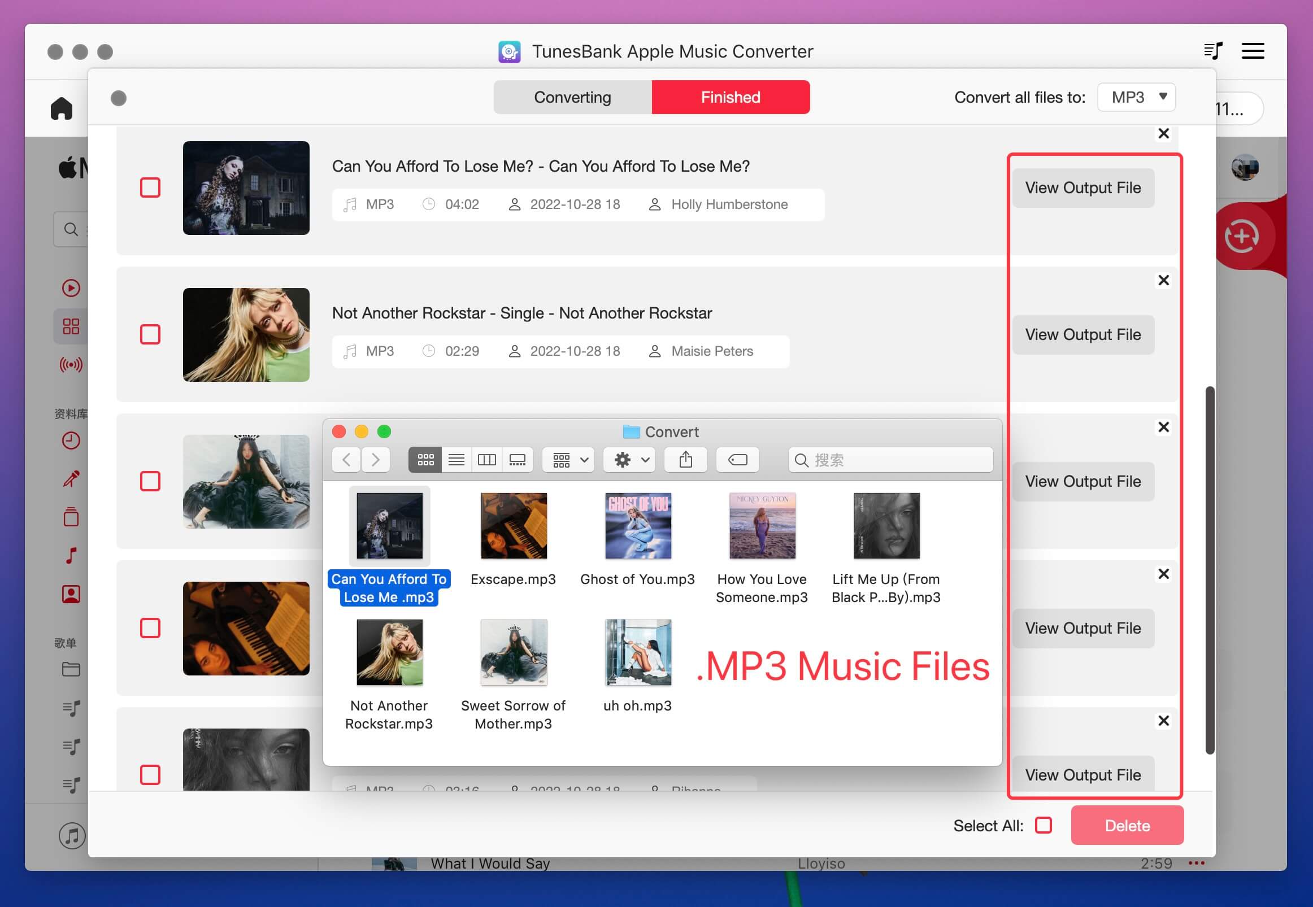Switch to the Converting tab
1313x907 pixels.
(x=572, y=97)
